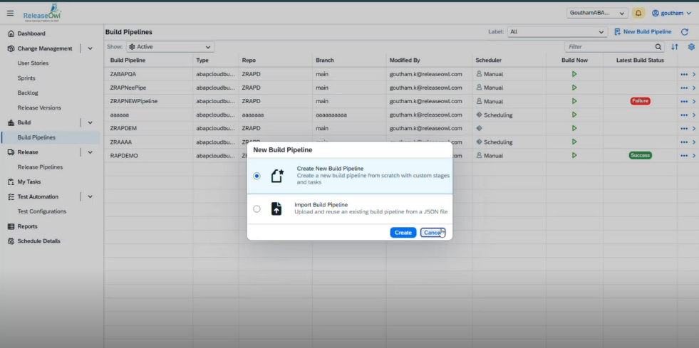The image size is (699, 348).
Task: Open the GouthamABA workspace dropdown
Action: tap(597, 13)
